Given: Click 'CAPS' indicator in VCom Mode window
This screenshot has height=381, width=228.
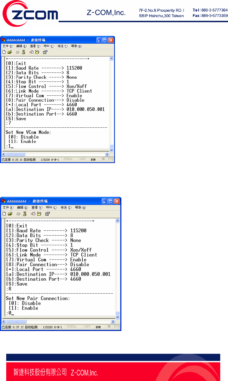Looking at the screenshot, I should [x=83, y=159].
